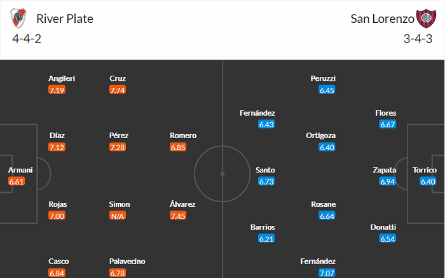The width and height of the screenshot is (445, 278).
Task: Select goalkeeper Armani on the pitch
Action: pyautogui.click(x=20, y=170)
